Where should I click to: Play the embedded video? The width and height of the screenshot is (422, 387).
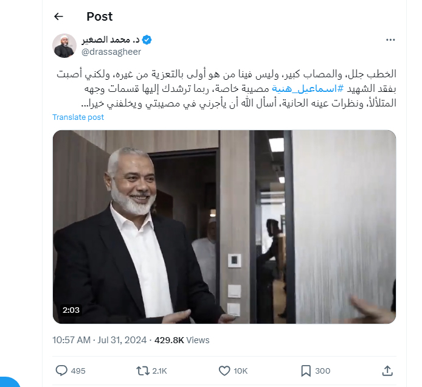pos(224,227)
